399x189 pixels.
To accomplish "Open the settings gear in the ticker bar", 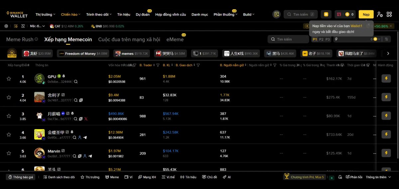I will click(6, 26).
